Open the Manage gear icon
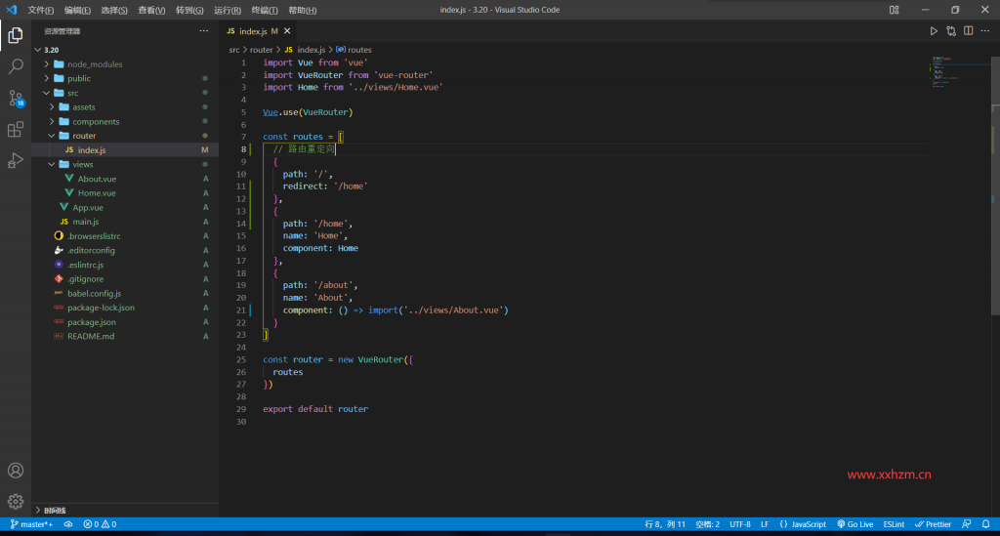The width and height of the screenshot is (1000, 536). (16, 501)
